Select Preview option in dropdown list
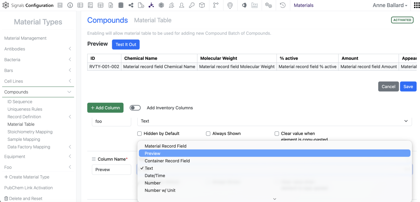Viewport: 420px width, 202px height. click(274, 154)
